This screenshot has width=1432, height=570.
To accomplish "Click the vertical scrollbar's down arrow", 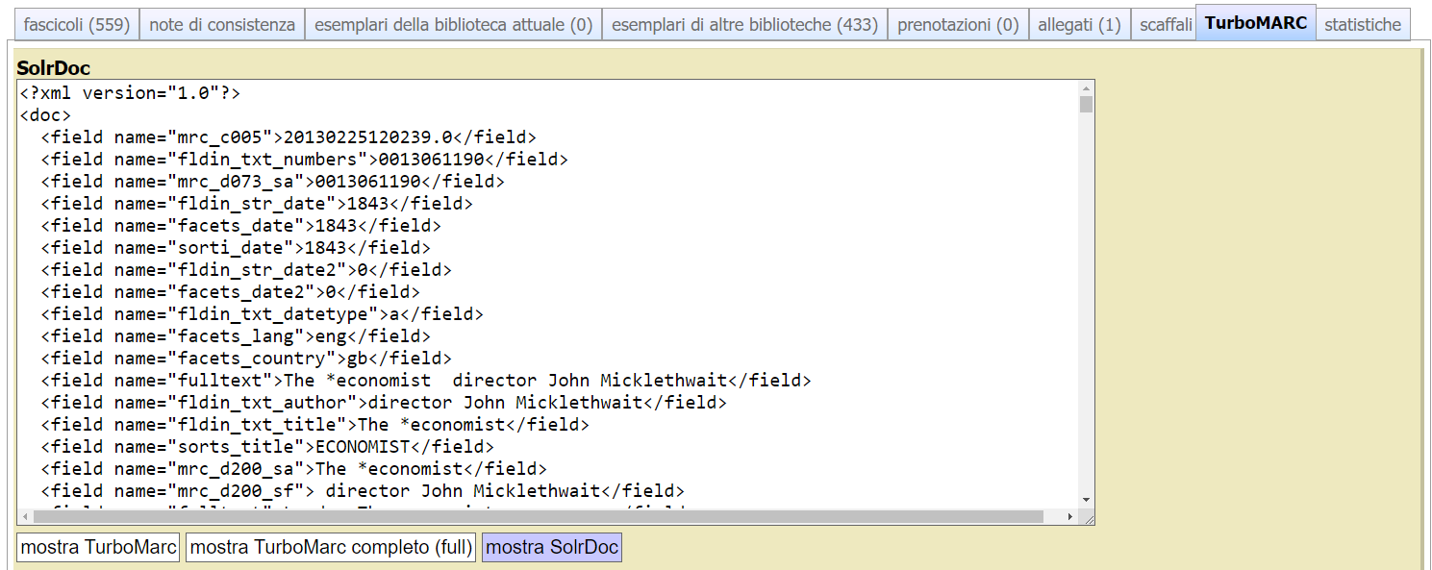I will [1088, 499].
